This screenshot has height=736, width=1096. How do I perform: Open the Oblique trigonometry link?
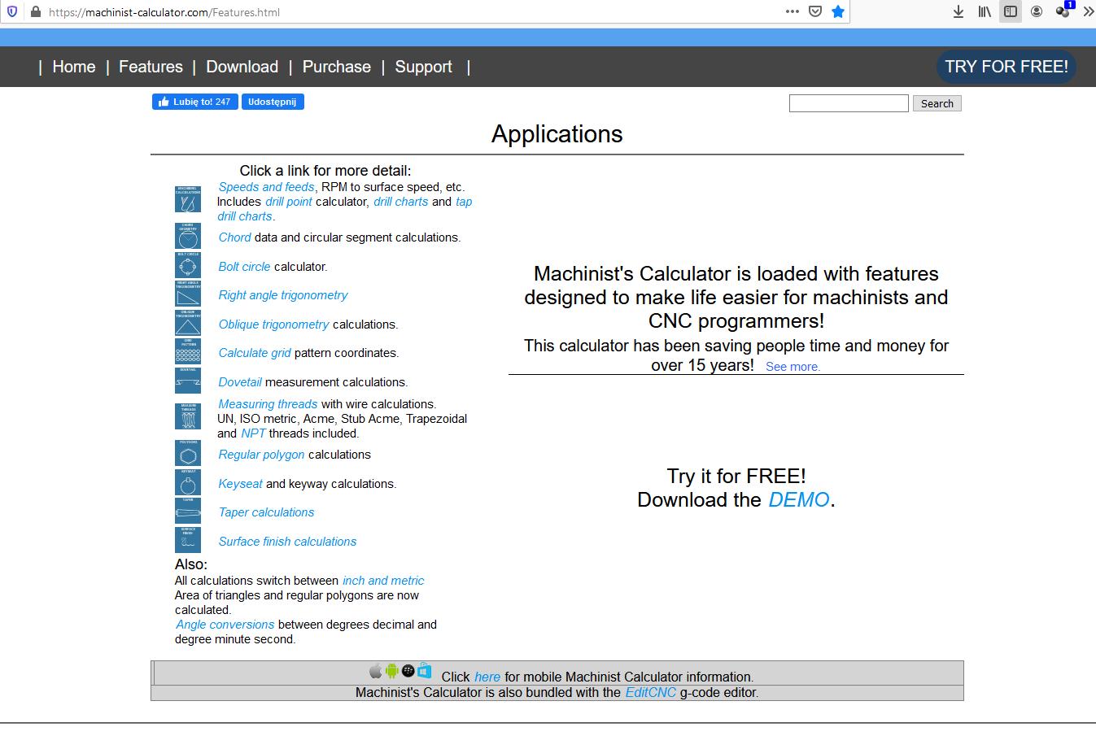[274, 324]
